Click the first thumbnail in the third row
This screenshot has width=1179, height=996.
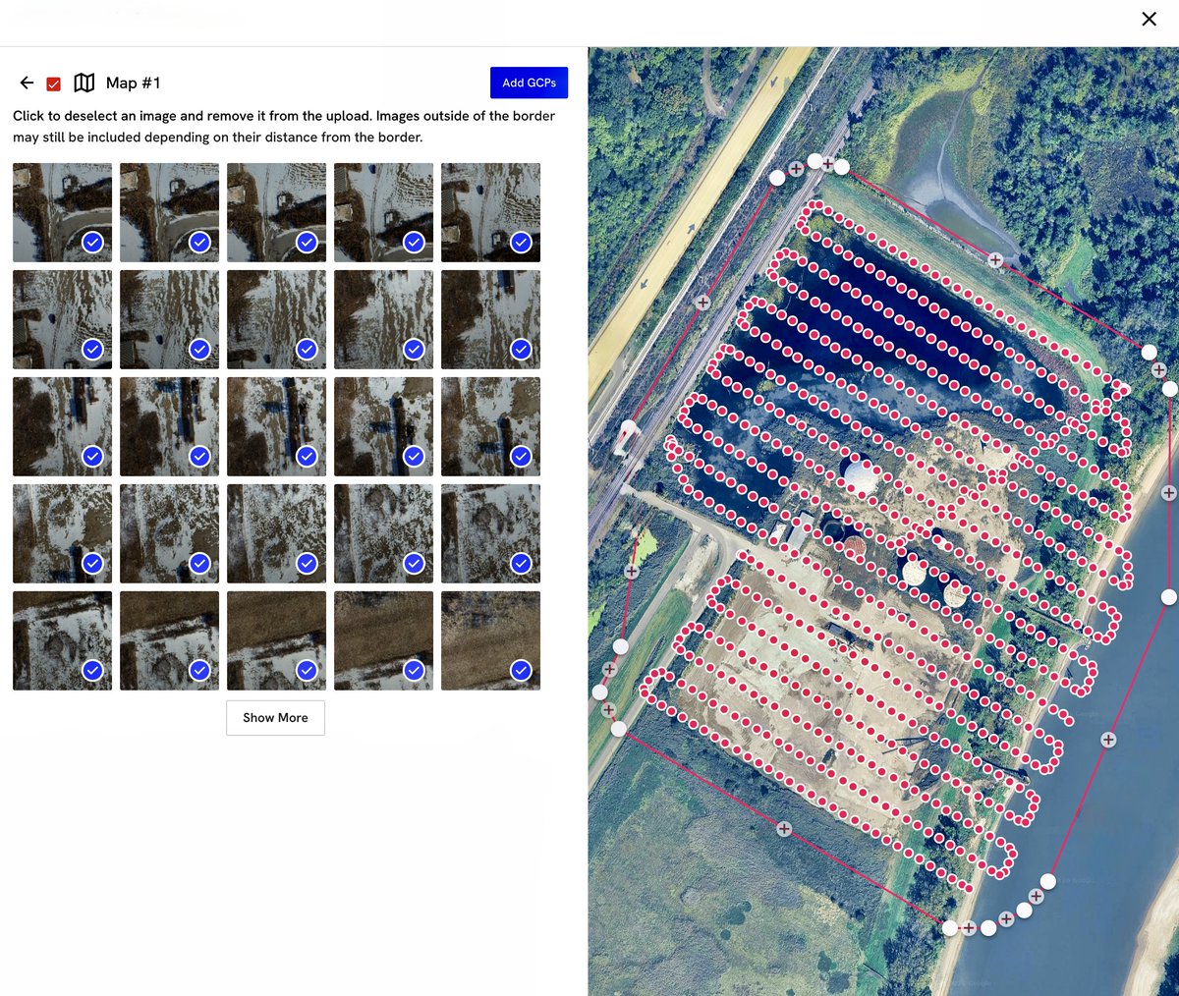pos(62,426)
